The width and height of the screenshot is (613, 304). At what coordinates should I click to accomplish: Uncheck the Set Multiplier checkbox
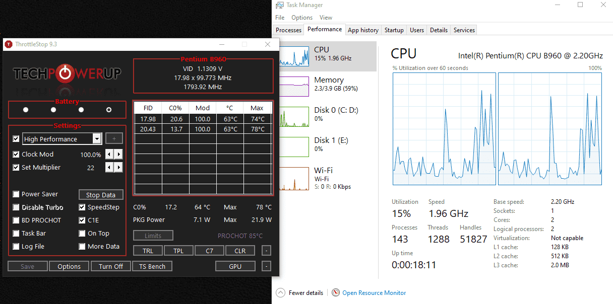pyautogui.click(x=16, y=168)
